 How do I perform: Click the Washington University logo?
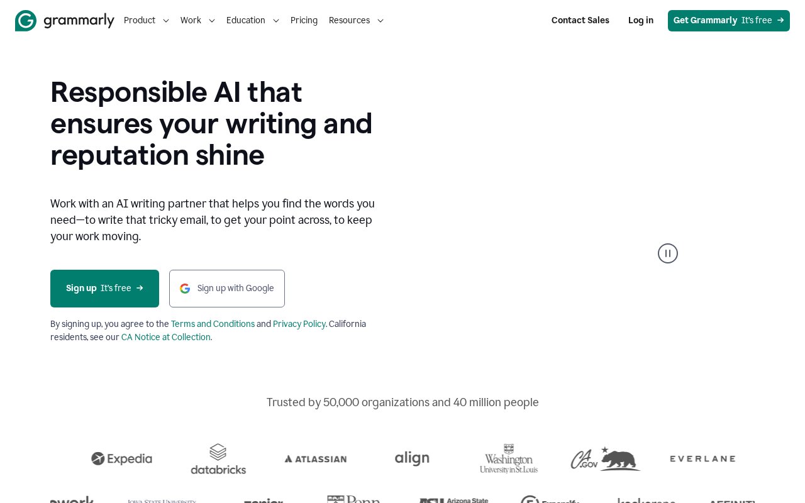[x=509, y=458]
